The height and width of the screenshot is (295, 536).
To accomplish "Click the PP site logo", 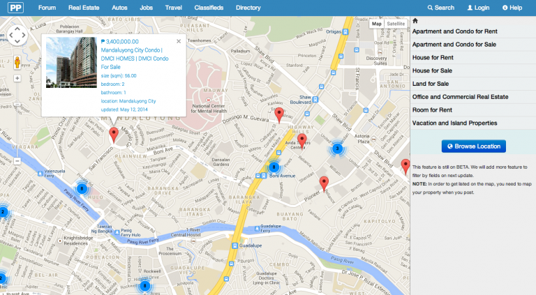I will (16, 8).
